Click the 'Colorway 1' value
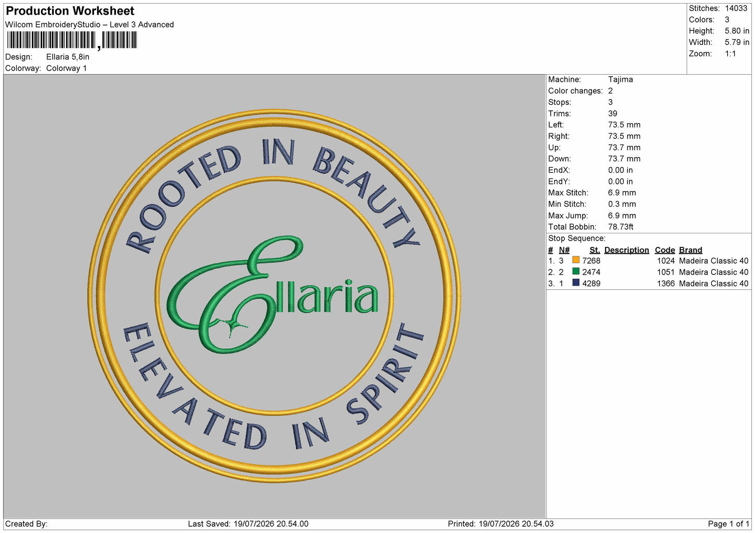 click(66, 68)
